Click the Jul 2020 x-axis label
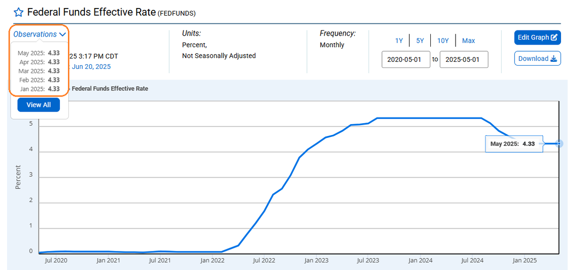Screen dimensions: 570x270 [57, 260]
